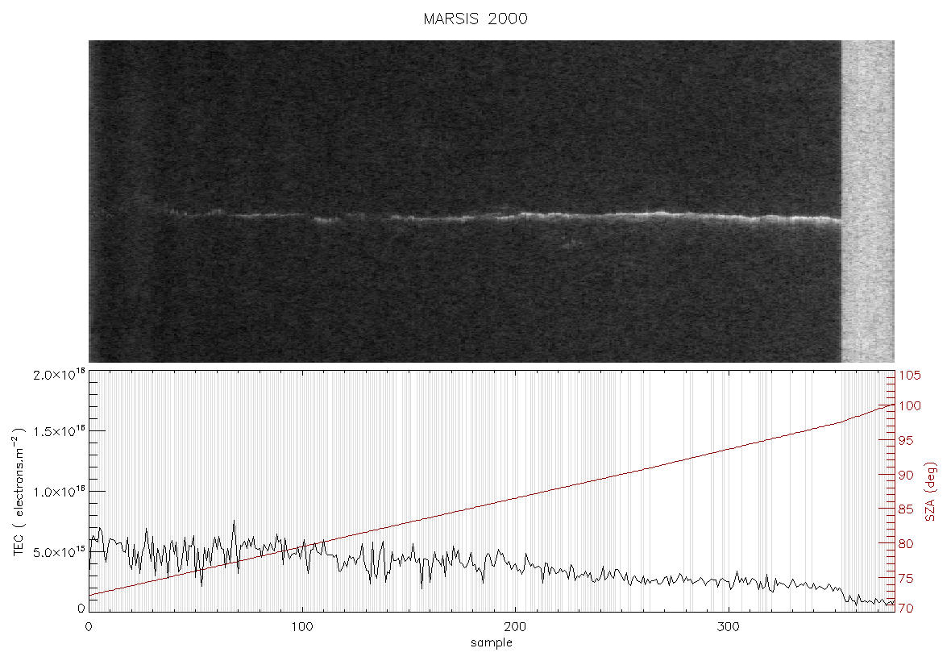
Task: Click the faint subsurface echo below the surface line
Action: tap(571, 243)
